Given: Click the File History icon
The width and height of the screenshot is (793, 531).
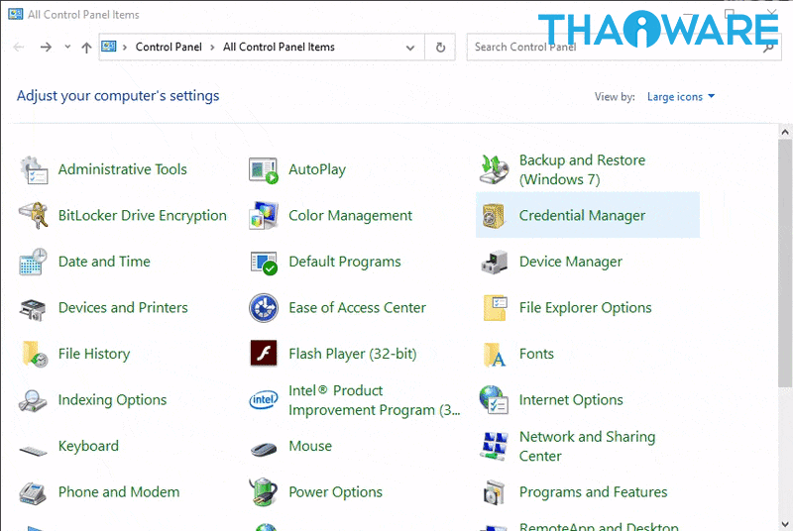Looking at the screenshot, I should coord(35,355).
